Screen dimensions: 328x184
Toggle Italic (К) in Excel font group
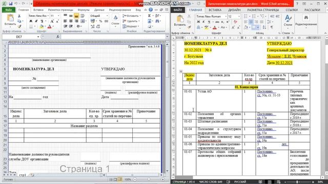click(36, 21)
